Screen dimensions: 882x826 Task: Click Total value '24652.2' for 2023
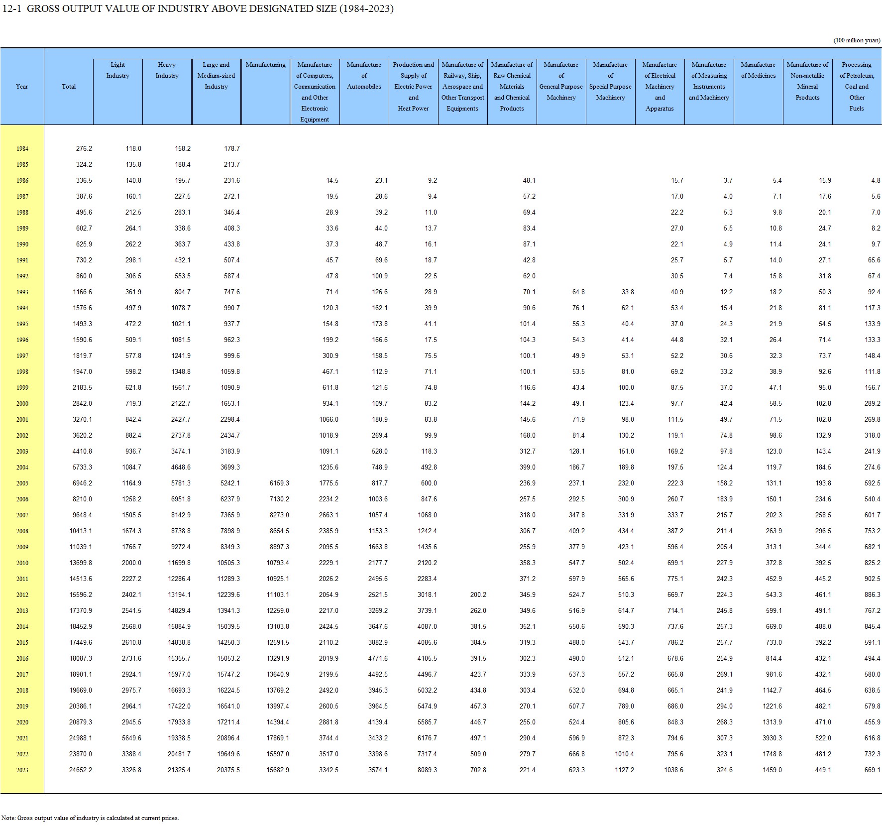[x=81, y=770]
